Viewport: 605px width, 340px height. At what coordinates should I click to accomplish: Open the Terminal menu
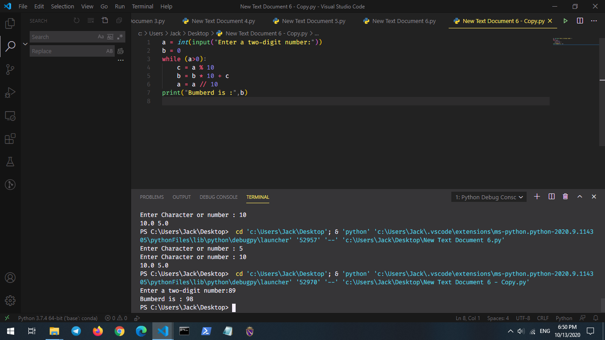coord(142,6)
